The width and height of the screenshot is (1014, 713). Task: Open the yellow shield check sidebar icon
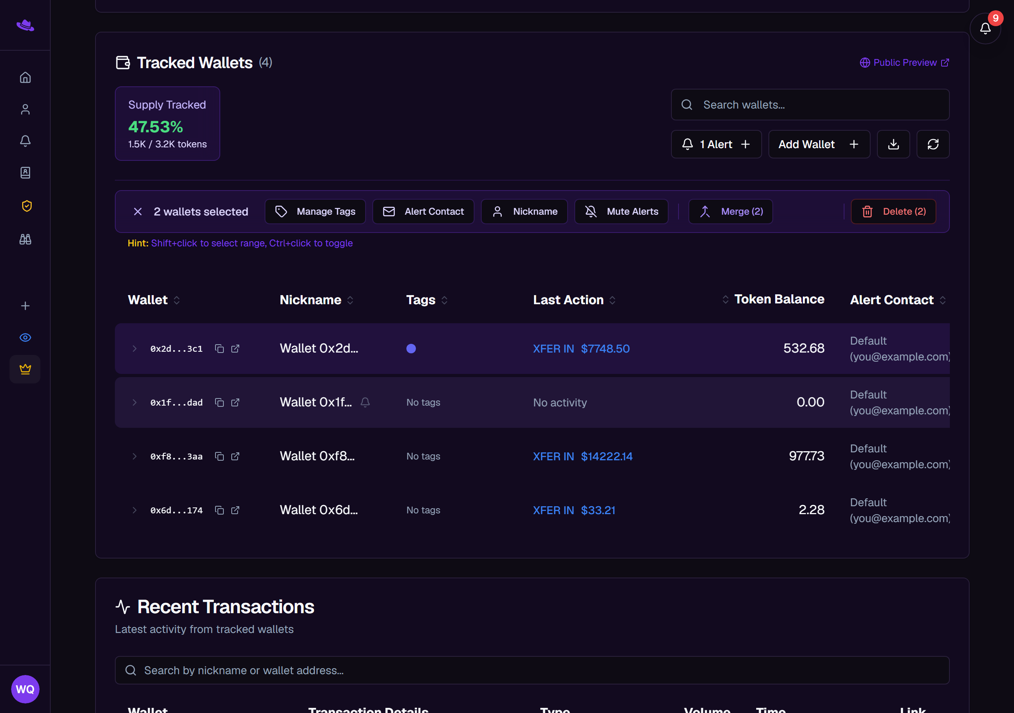pyautogui.click(x=27, y=206)
